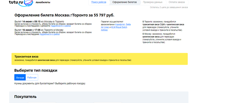Open the Авиабилеты section label
This screenshot has height=103, width=240.
point(43,2)
